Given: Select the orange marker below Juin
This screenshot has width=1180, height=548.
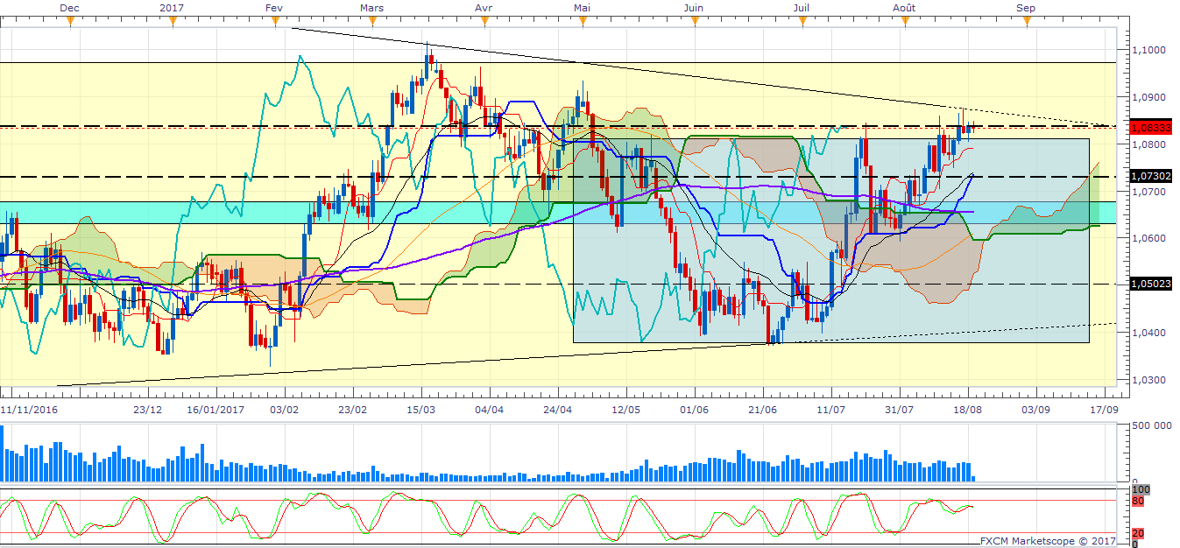Looking at the screenshot, I should [x=693, y=21].
